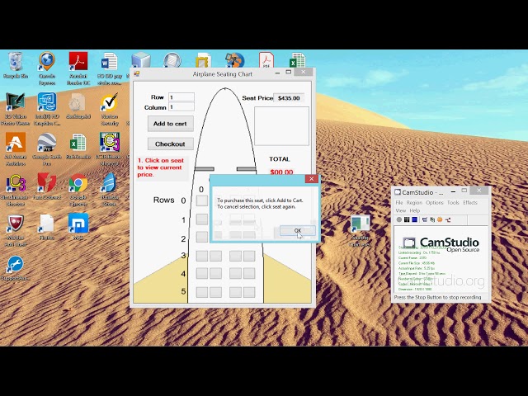
Task: Click CamStudio orange sun toolbar icon
Action: tap(440, 219)
